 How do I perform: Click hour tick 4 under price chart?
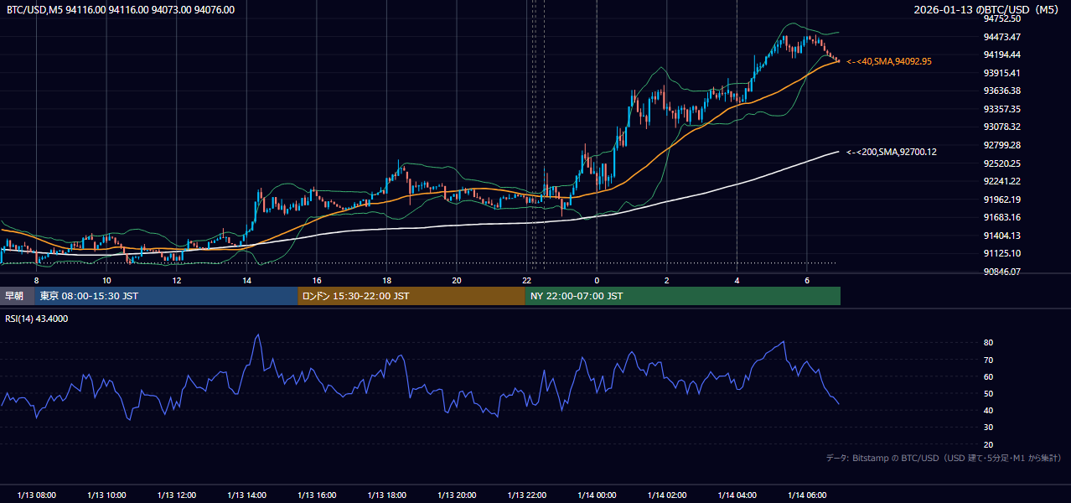(x=737, y=280)
